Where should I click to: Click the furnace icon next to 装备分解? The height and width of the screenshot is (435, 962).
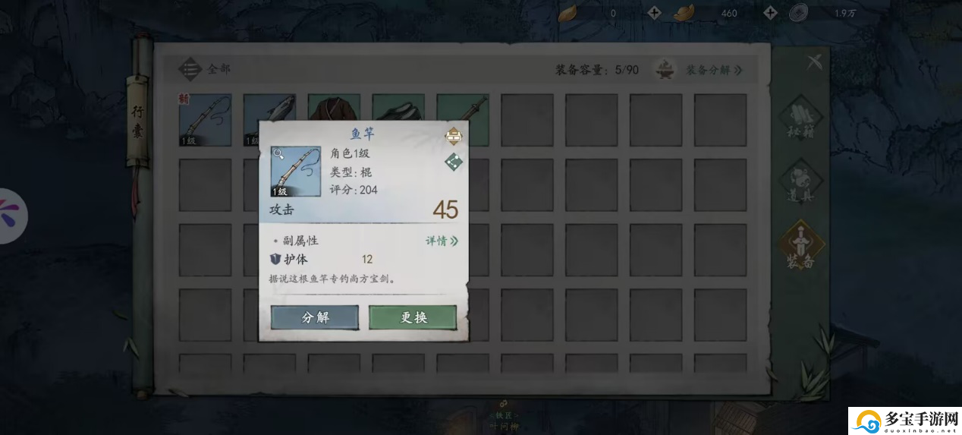tap(667, 70)
